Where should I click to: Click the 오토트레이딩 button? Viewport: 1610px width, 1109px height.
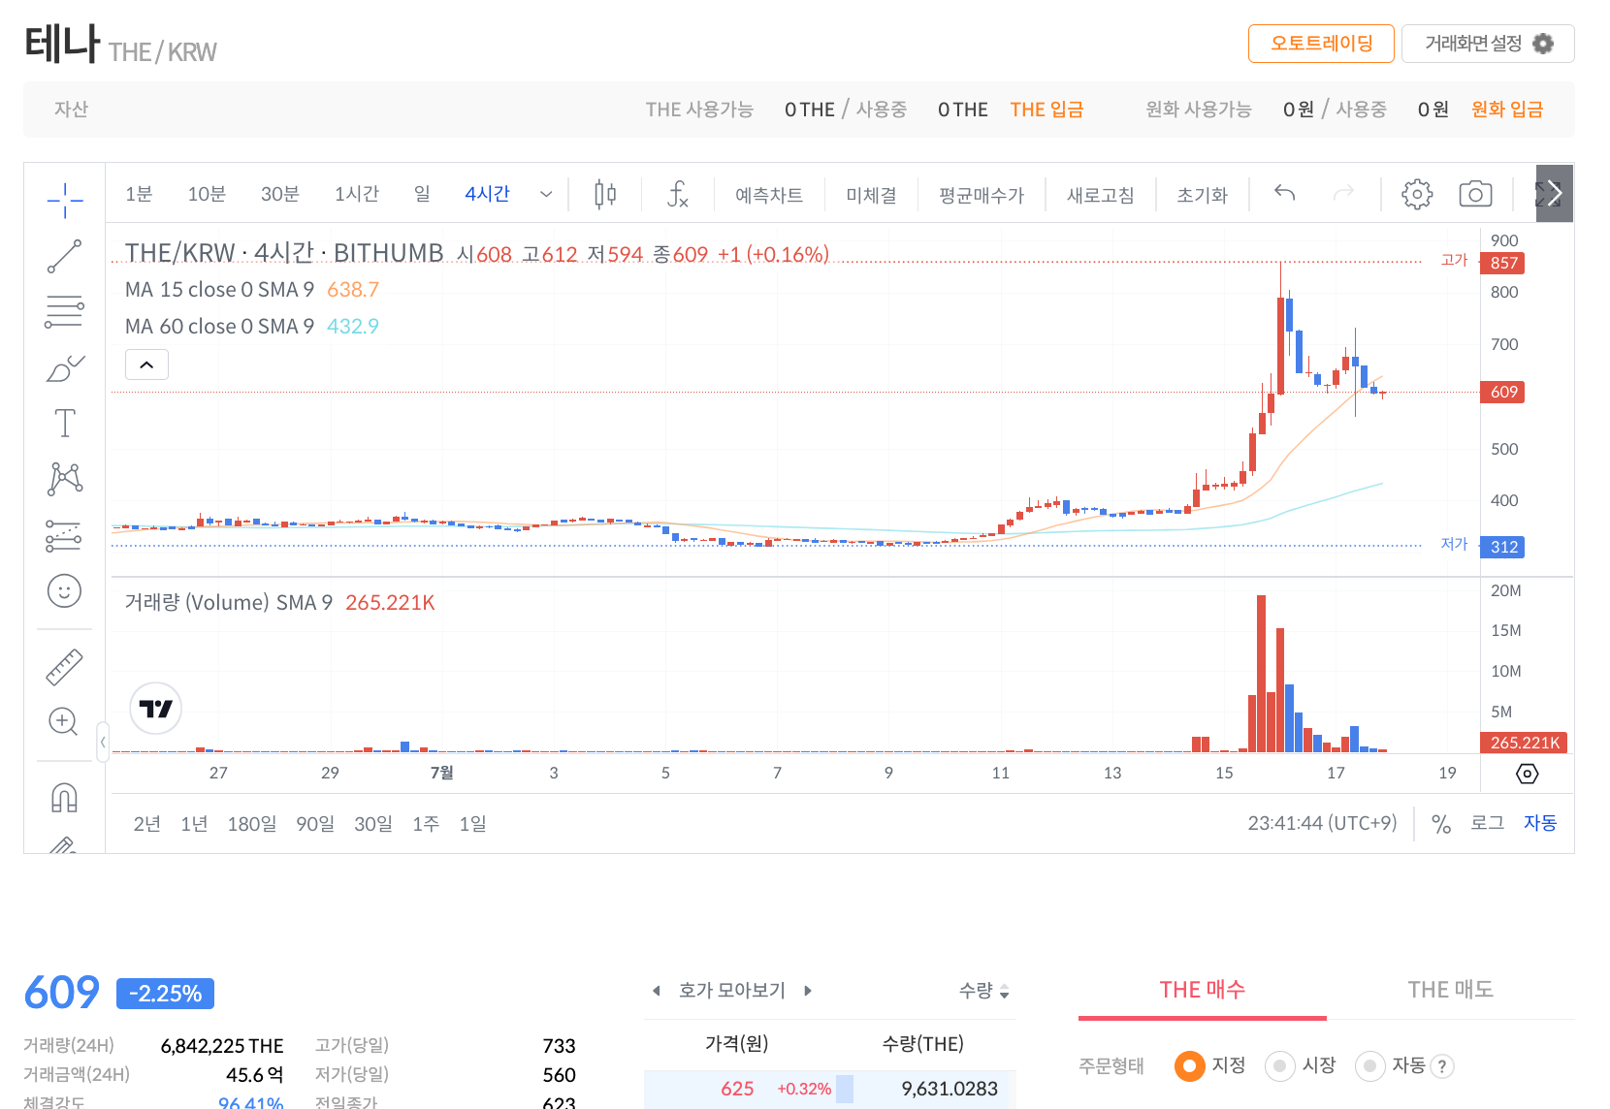(1321, 44)
